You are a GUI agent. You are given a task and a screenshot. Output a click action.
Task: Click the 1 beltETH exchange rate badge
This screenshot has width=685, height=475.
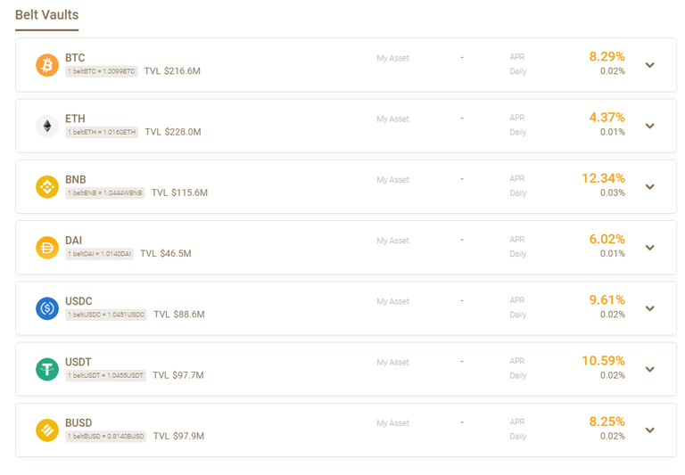click(x=102, y=132)
